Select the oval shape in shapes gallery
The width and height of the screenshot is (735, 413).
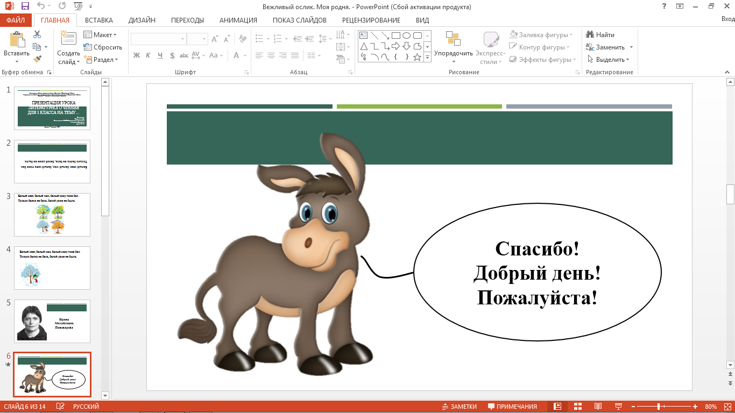click(x=406, y=35)
